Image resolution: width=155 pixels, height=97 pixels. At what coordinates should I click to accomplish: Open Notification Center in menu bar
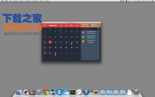click(x=153, y=1)
